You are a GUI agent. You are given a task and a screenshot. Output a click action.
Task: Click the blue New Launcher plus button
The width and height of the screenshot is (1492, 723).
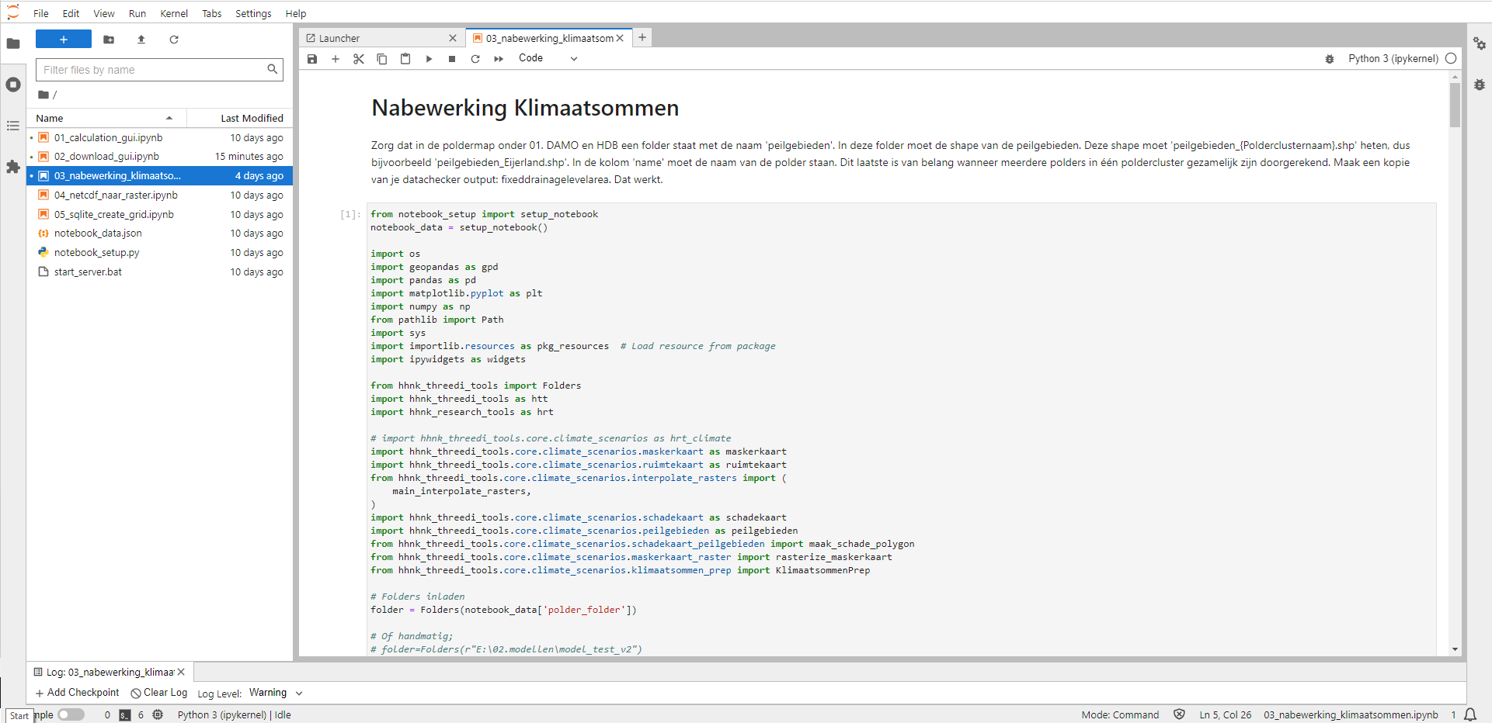point(64,39)
